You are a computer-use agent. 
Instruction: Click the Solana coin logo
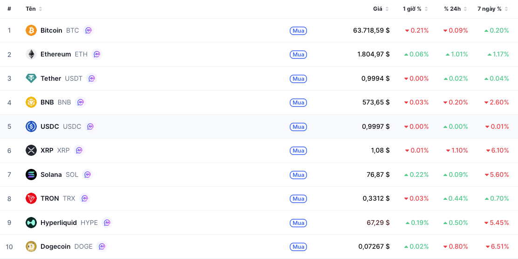31,175
